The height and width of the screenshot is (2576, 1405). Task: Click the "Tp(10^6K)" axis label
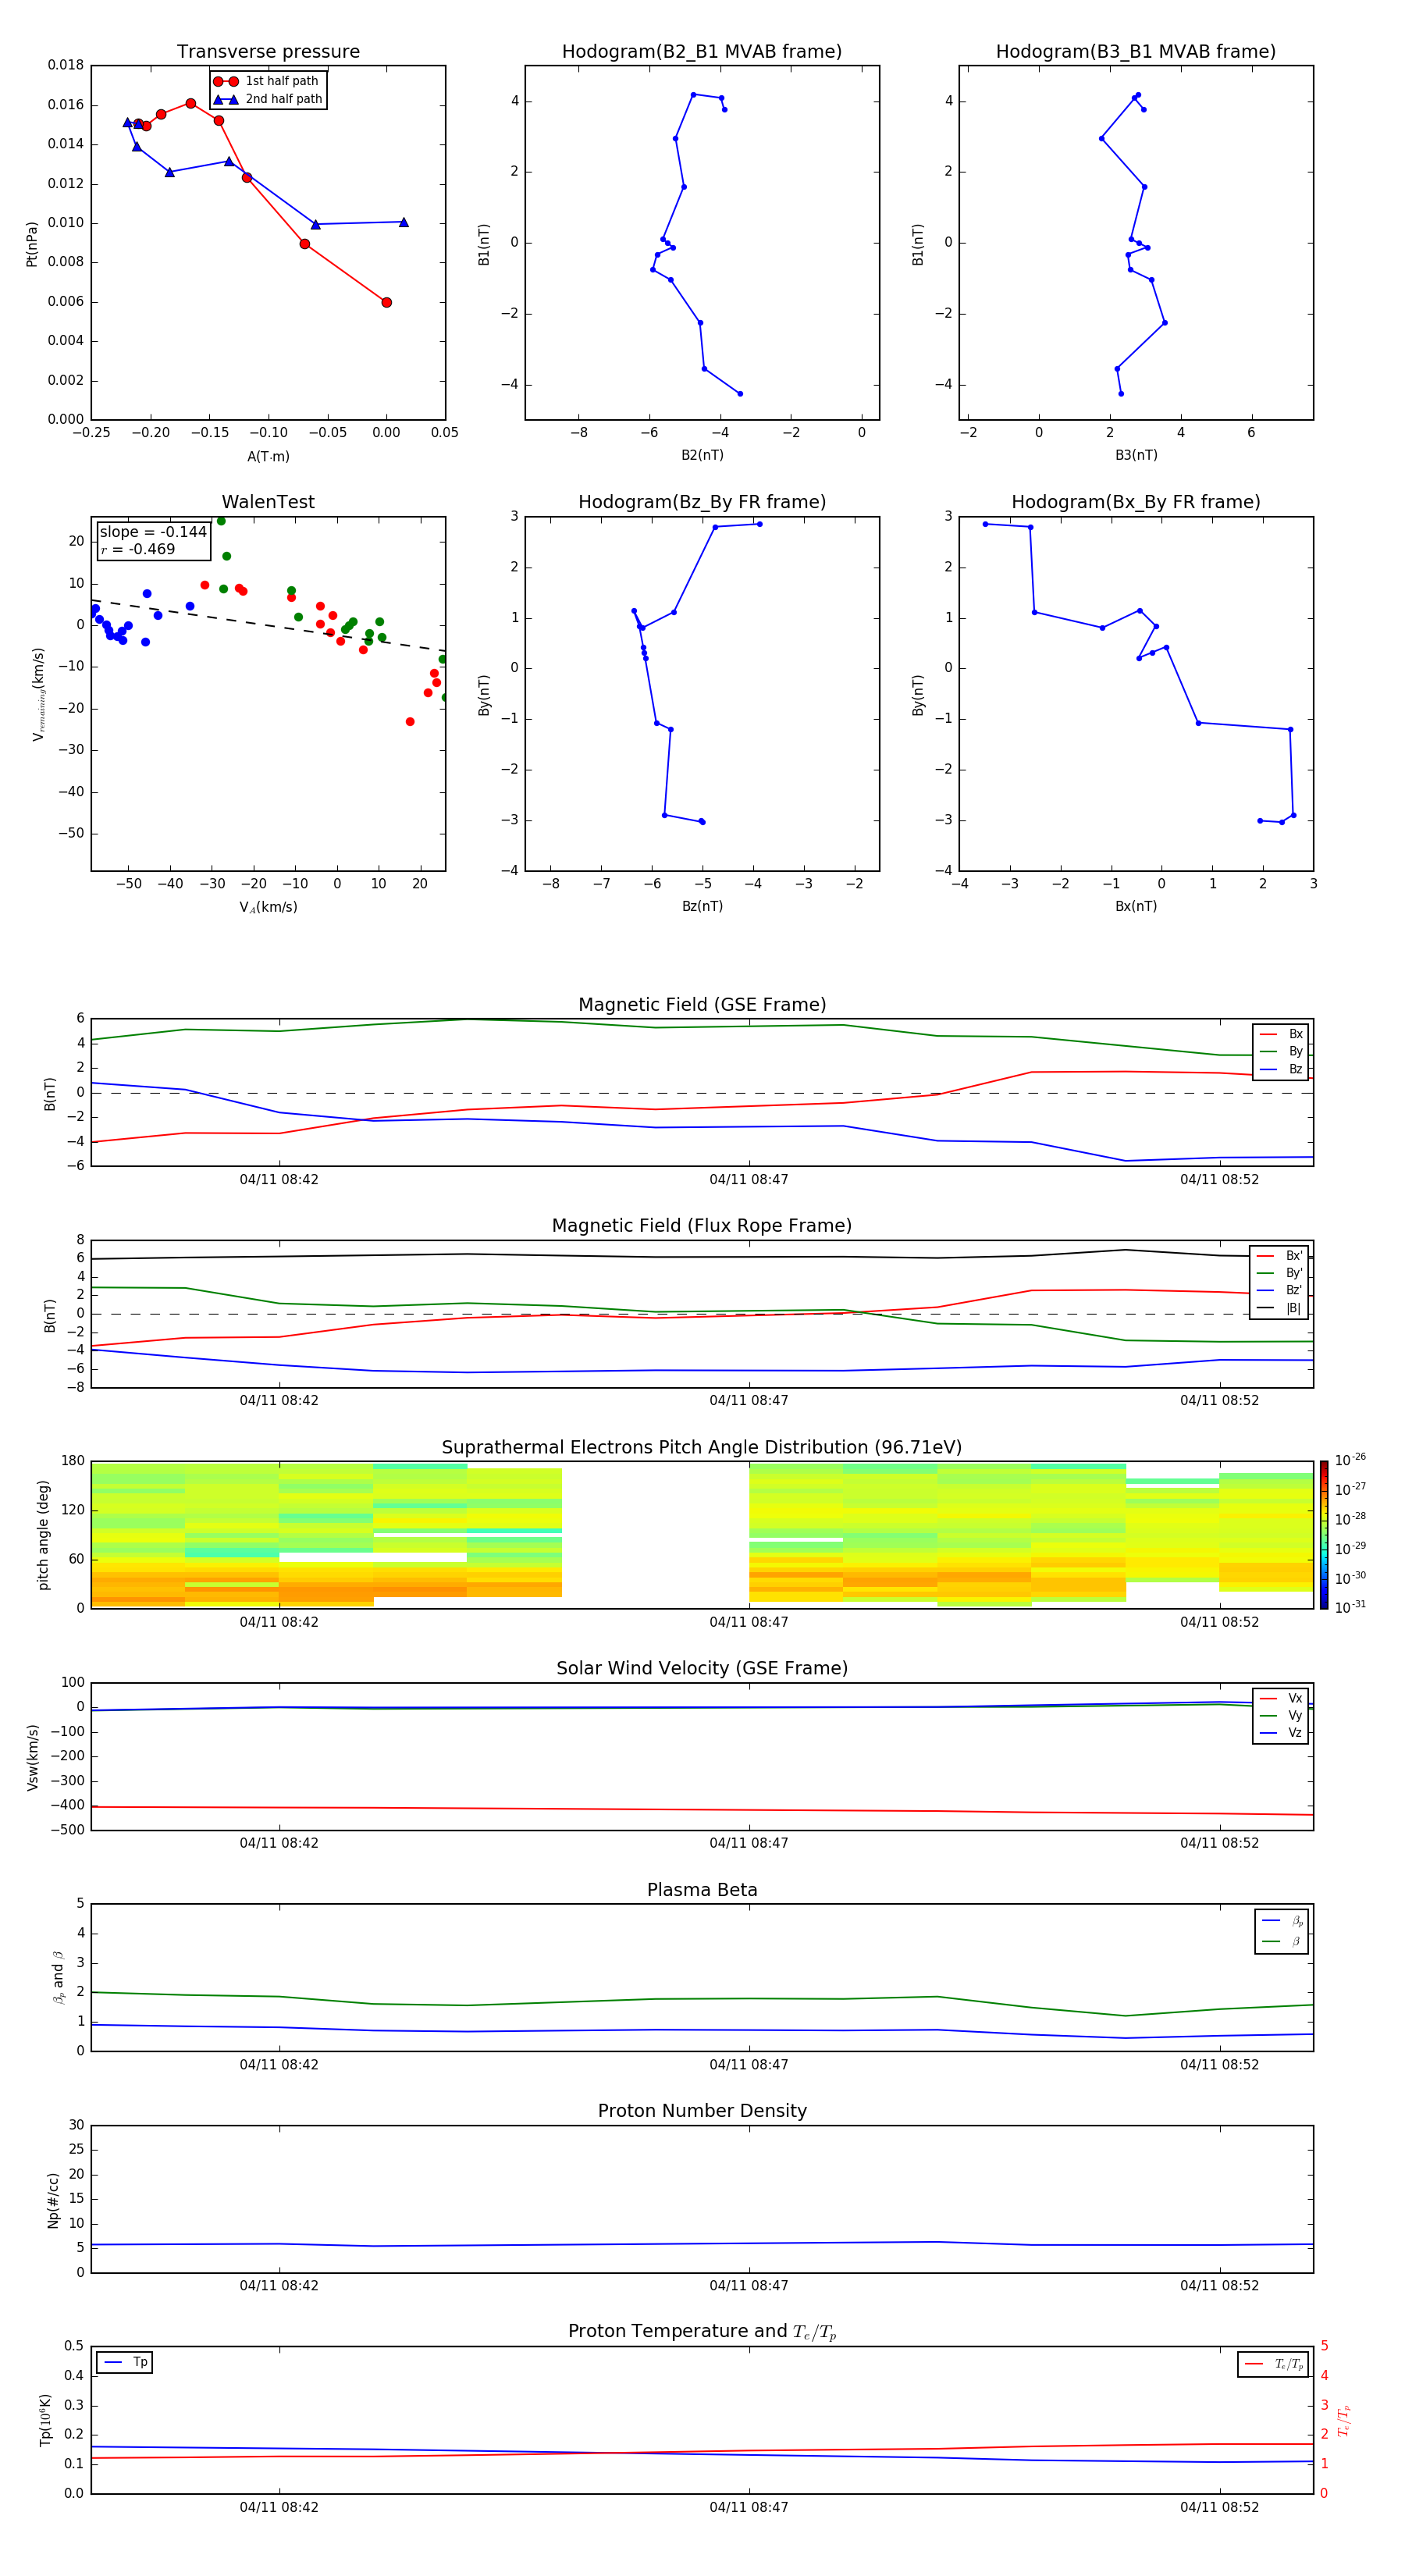pos(45,2420)
